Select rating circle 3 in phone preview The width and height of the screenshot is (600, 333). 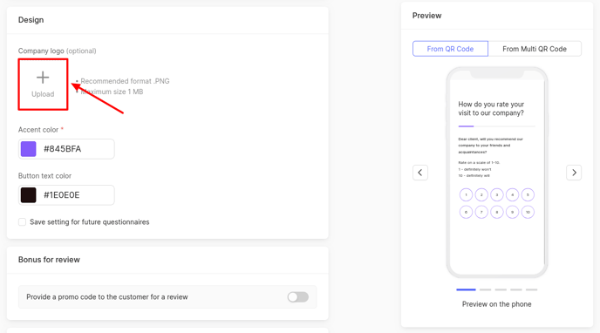point(497,194)
